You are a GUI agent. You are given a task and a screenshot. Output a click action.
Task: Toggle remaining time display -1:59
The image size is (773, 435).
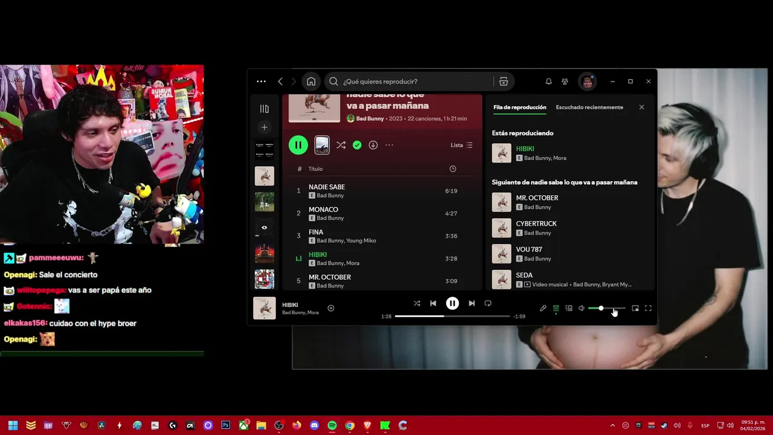coord(519,317)
